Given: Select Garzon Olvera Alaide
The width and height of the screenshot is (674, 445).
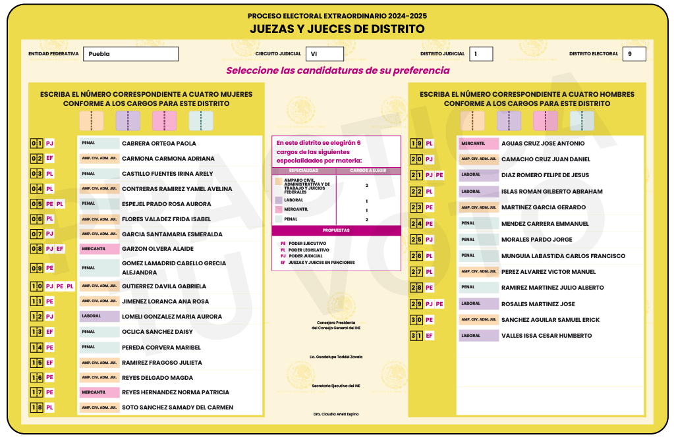Looking at the screenshot, I should 157,249.
